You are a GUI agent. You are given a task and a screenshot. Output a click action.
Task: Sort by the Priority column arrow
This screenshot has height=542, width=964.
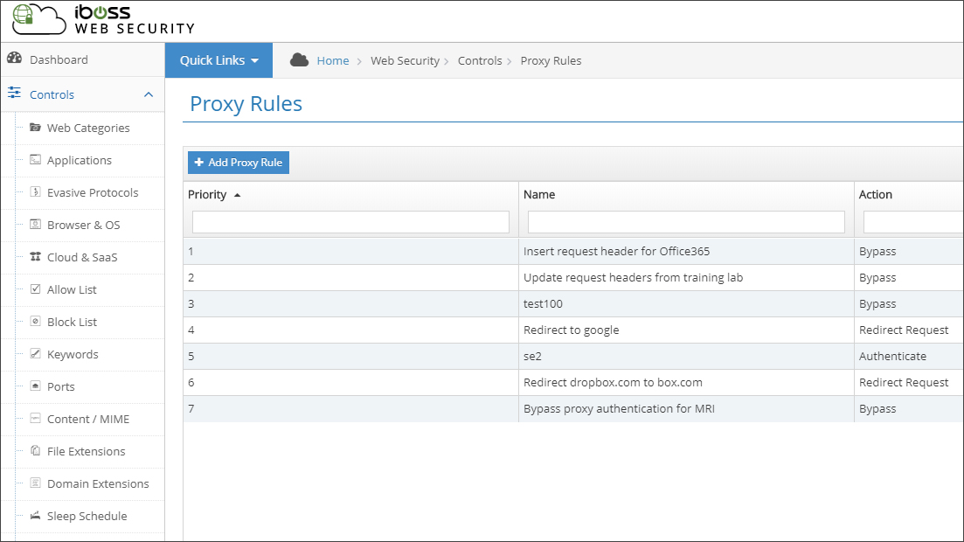tap(238, 195)
